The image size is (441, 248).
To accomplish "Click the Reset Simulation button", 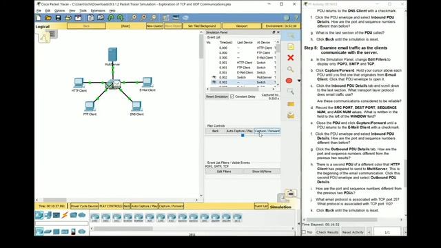I will [217, 96].
